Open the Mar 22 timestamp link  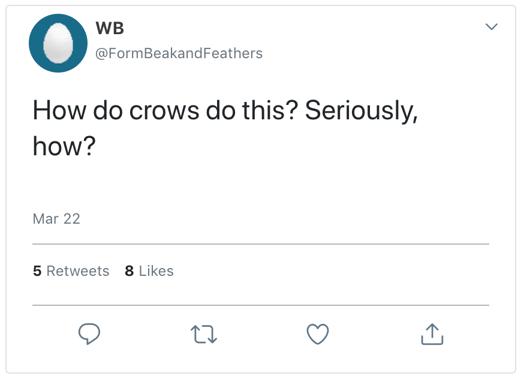(56, 219)
